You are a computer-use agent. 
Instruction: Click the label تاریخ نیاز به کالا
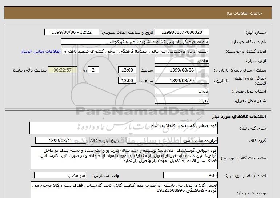(x=104, y=141)
